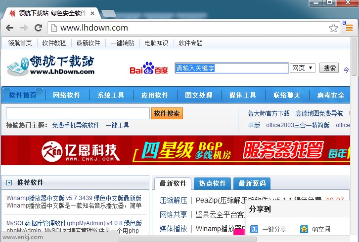Click the 推荐软件 header arrow icon
This screenshot has height=242, width=359.
pyautogui.click(x=9, y=182)
